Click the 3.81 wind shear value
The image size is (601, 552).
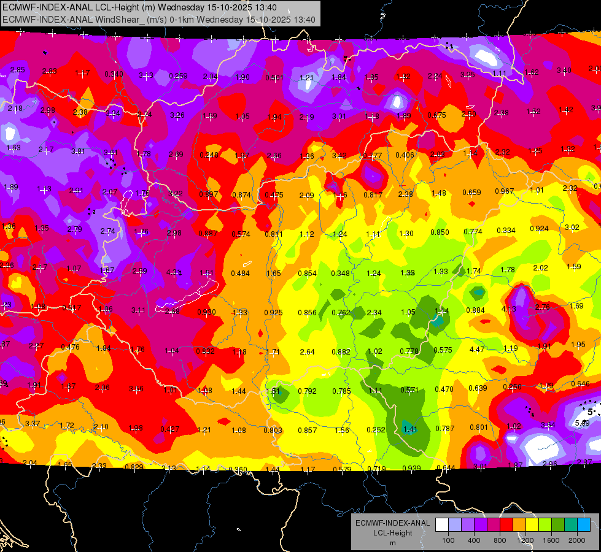point(78,151)
